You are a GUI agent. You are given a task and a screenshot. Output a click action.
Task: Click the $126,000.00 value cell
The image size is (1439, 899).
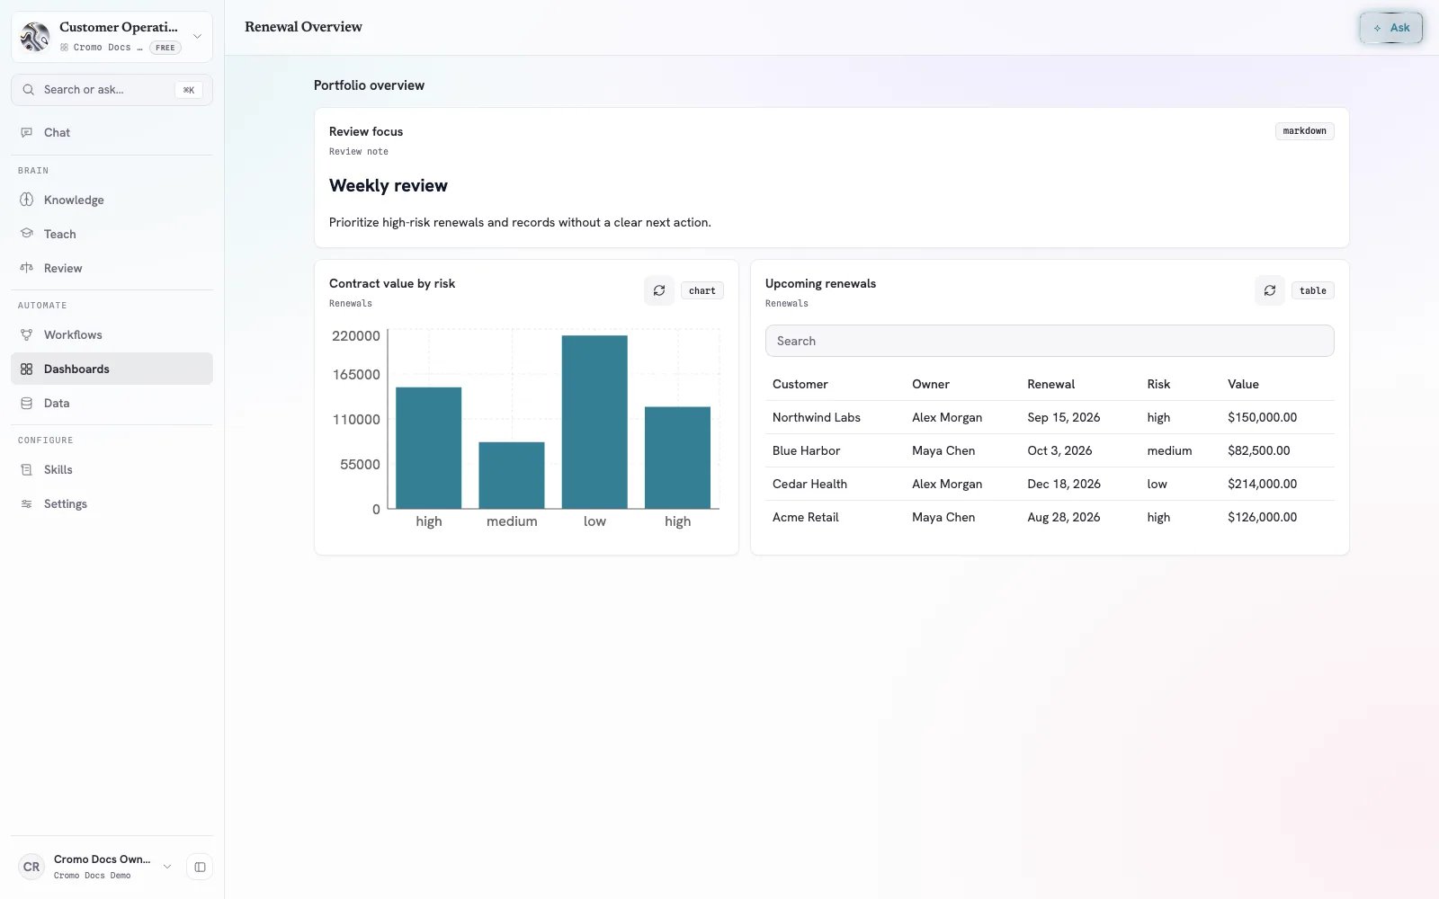click(1263, 517)
